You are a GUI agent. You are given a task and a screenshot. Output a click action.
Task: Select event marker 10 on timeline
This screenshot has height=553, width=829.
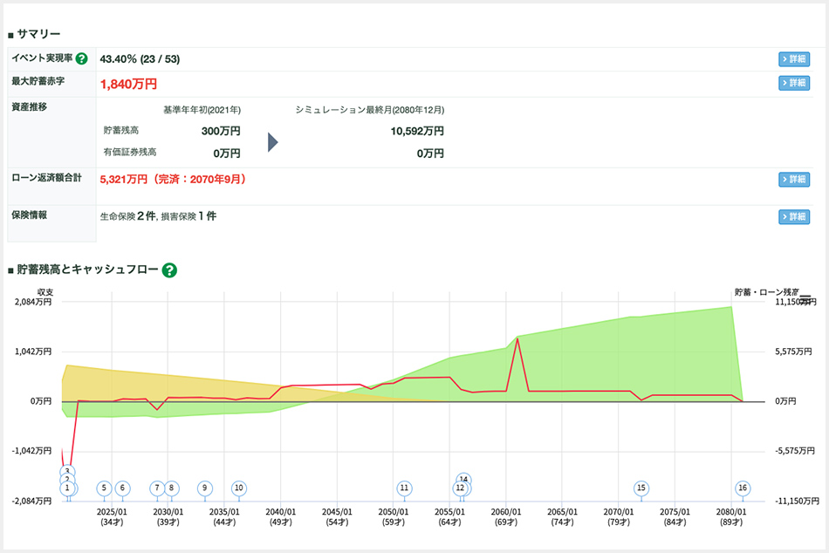point(239,488)
